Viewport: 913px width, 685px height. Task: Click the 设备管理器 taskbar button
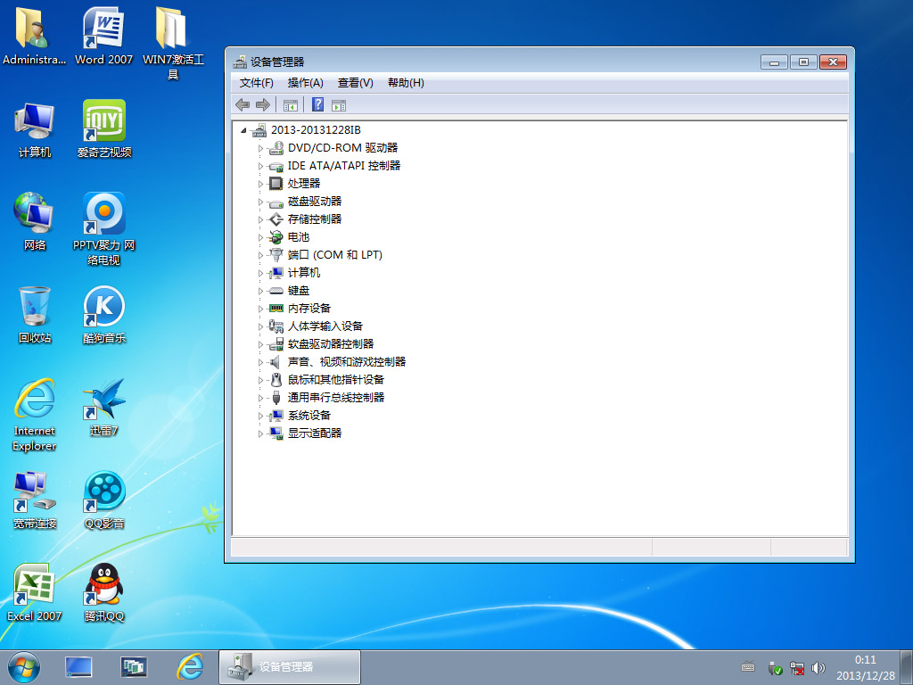click(x=290, y=667)
